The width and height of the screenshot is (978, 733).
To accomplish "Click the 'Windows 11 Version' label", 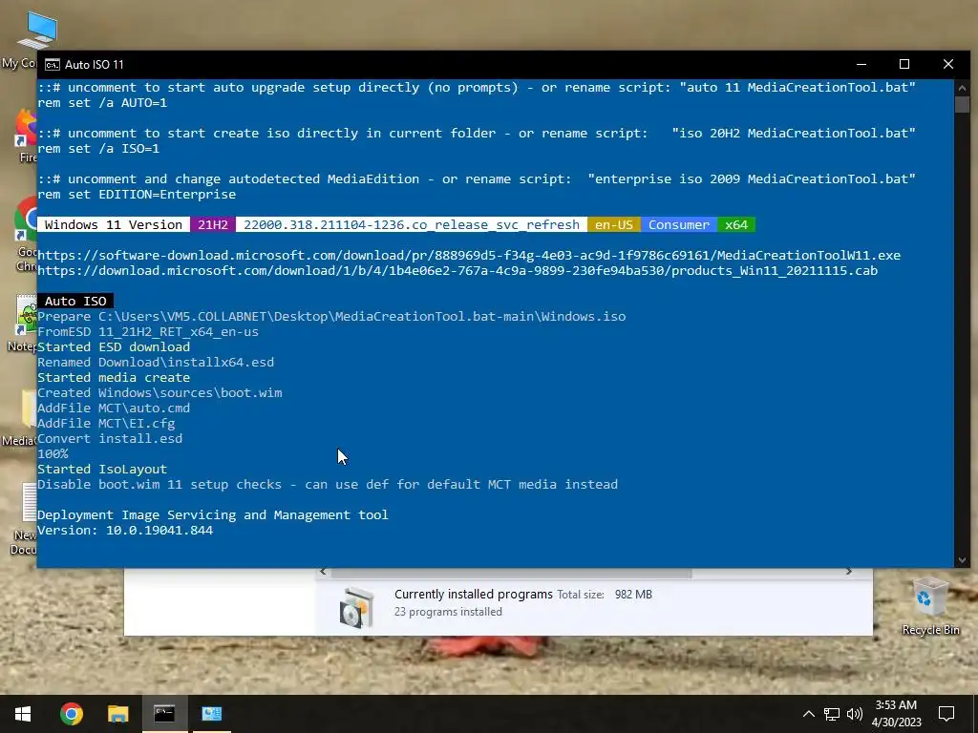I will click(x=114, y=224).
